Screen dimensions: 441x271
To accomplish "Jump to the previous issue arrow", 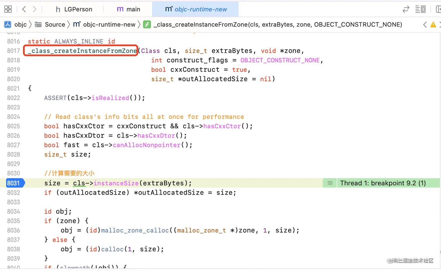I will coord(425,25).
